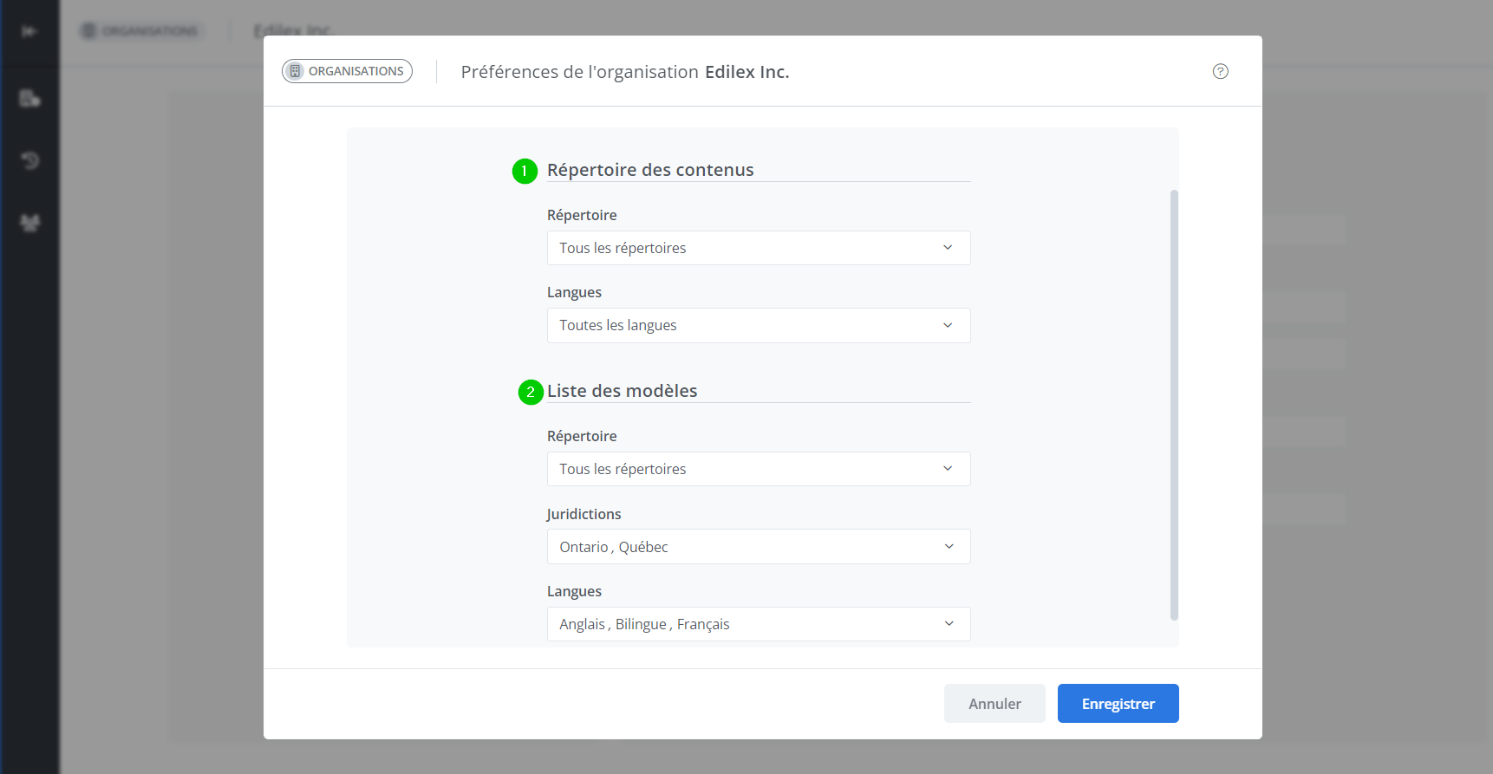
Task: Click the sidebar expand arrow icon
Action: click(x=29, y=32)
